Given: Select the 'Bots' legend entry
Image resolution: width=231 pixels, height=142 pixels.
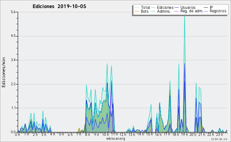Looking at the screenshot, I should click(142, 11).
